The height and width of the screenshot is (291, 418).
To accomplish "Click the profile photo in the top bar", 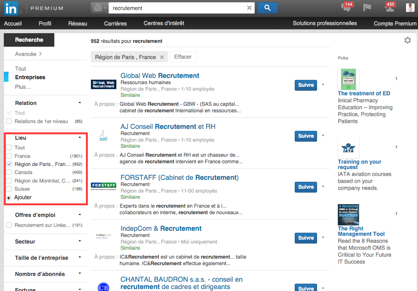I will point(410,7).
